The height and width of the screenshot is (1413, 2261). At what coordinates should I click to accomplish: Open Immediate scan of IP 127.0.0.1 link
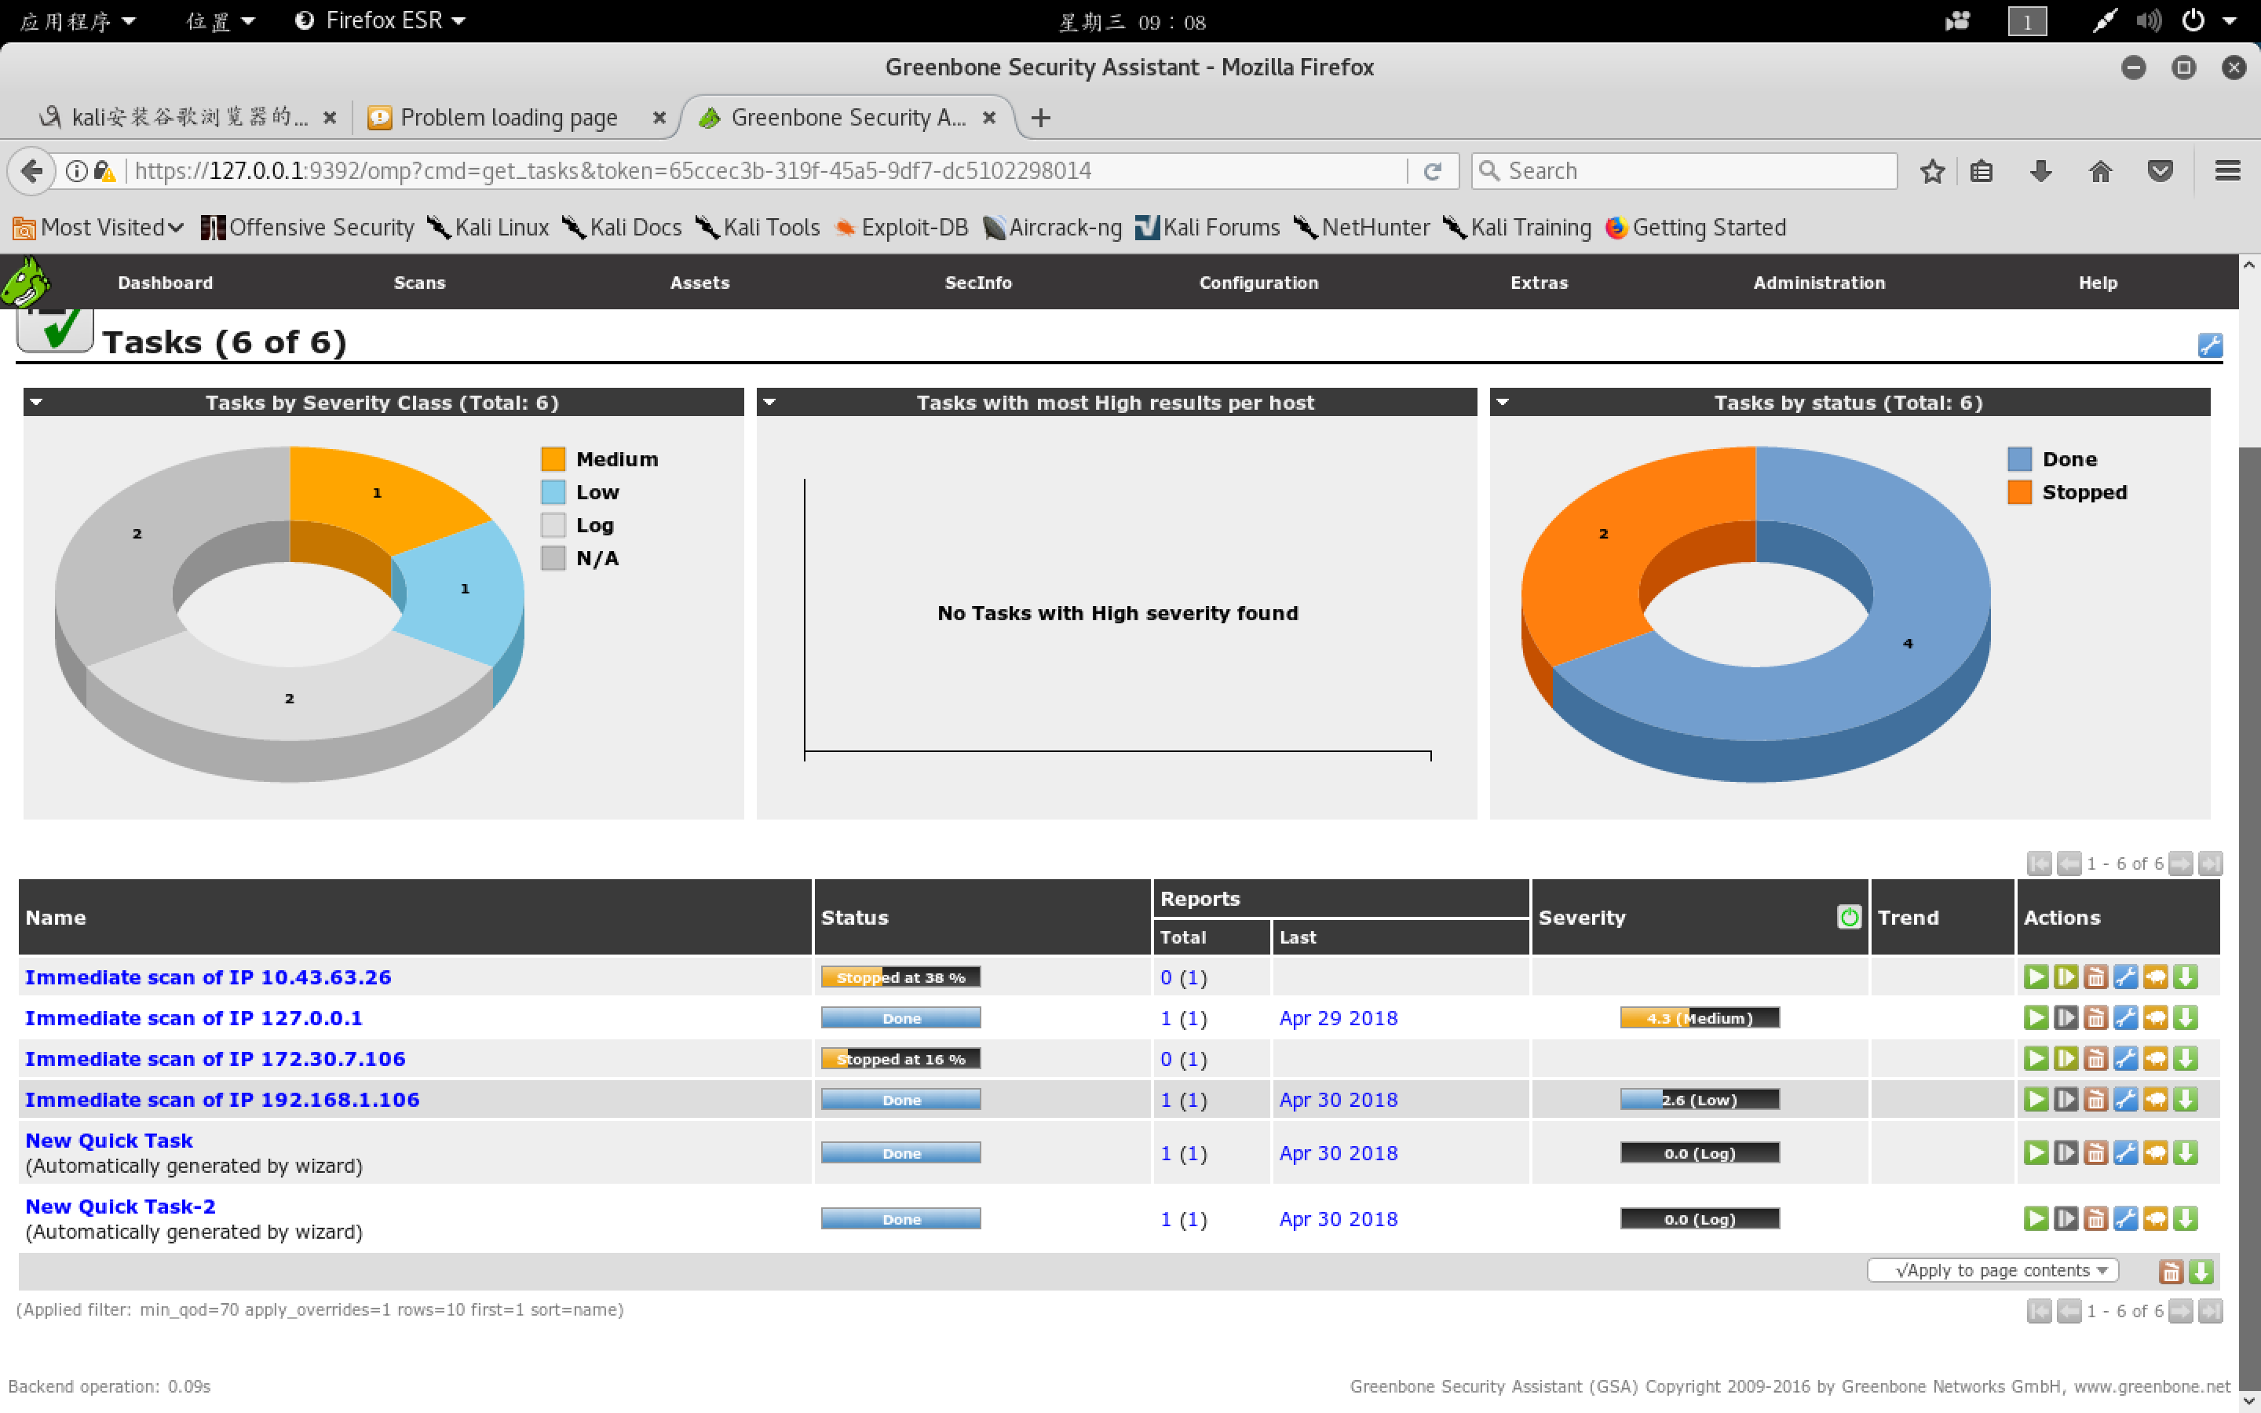193,1017
